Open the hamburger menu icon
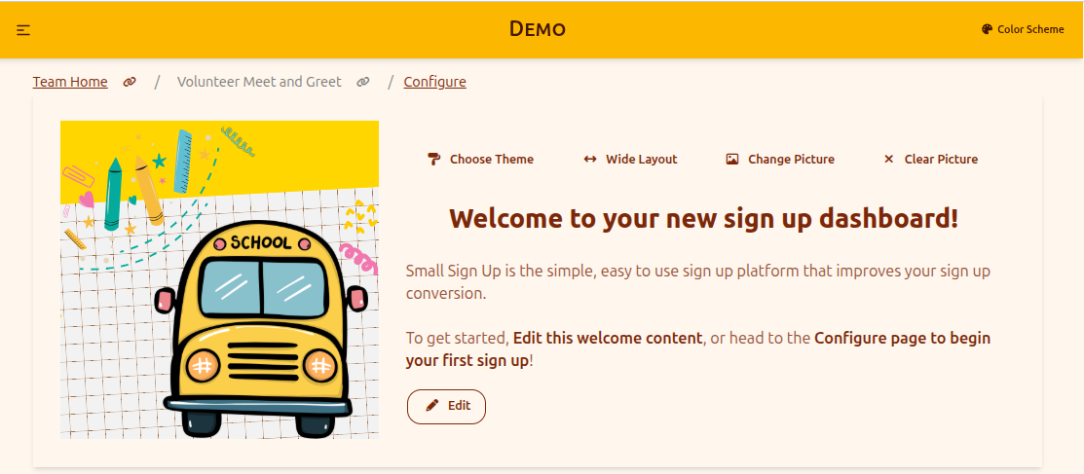This screenshot has height=474, width=1084. tap(23, 30)
